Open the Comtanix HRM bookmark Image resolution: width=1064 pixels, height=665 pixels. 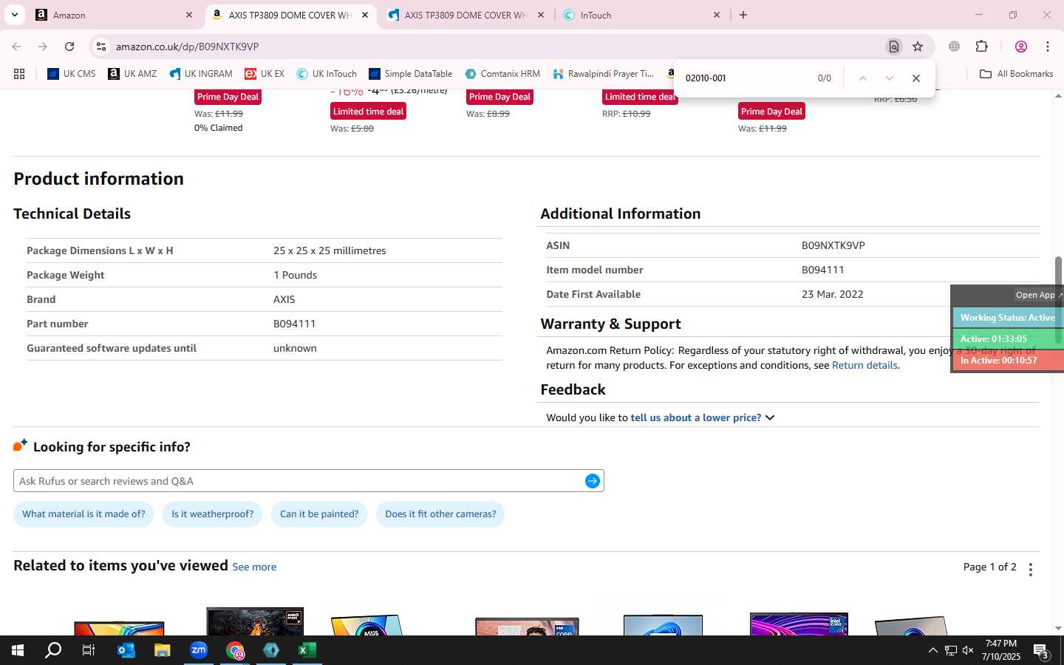coord(502,74)
